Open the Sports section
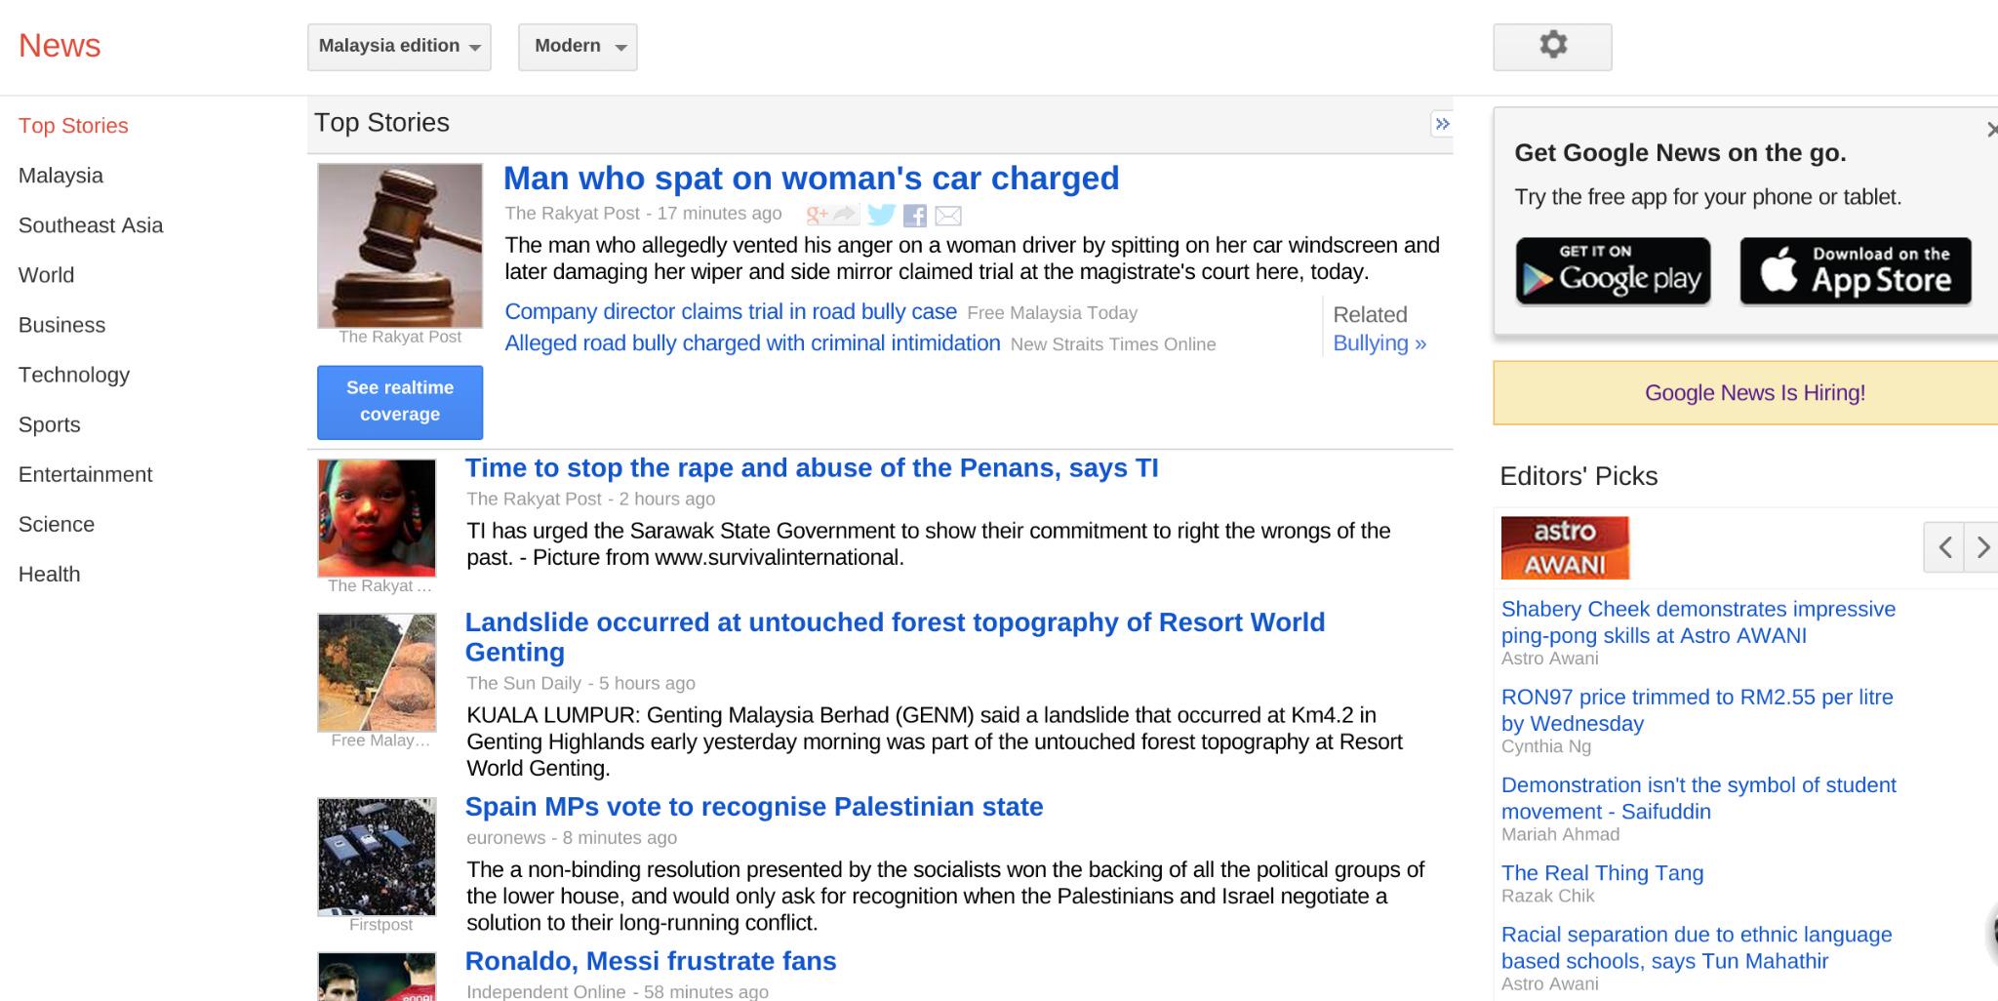Image resolution: width=1998 pixels, height=1001 pixels. pyautogui.click(x=50, y=424)
